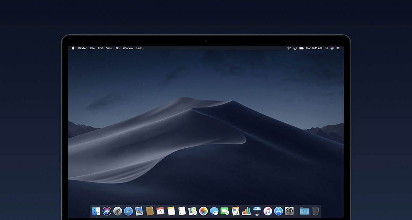This screenshot has height=220, width=412.
Task: Open the Apple menu
Action: tap(73, 48)
